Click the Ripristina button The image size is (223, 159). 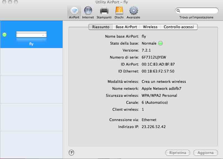tap(178, 153)
